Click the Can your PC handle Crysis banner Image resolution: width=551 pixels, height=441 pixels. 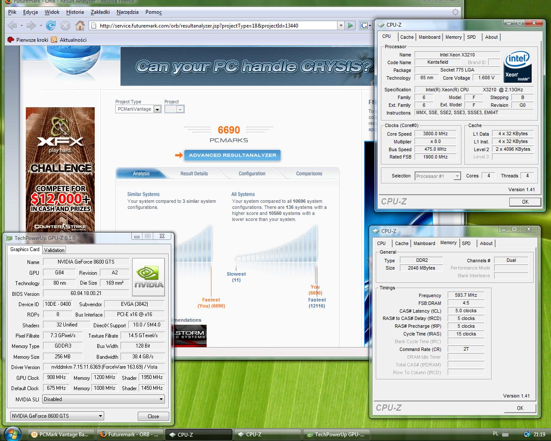[x=248, y=66]
